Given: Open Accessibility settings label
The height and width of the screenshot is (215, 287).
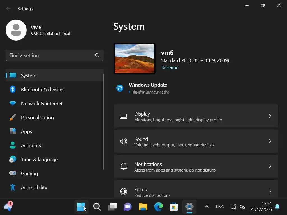Looking at the screenshot, I should click(34, 187).
